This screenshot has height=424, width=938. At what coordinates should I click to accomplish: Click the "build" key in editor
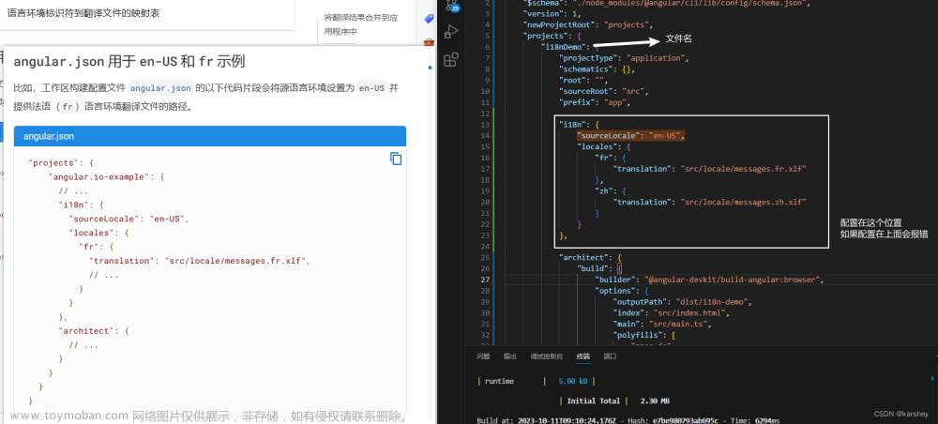(592, 268)
